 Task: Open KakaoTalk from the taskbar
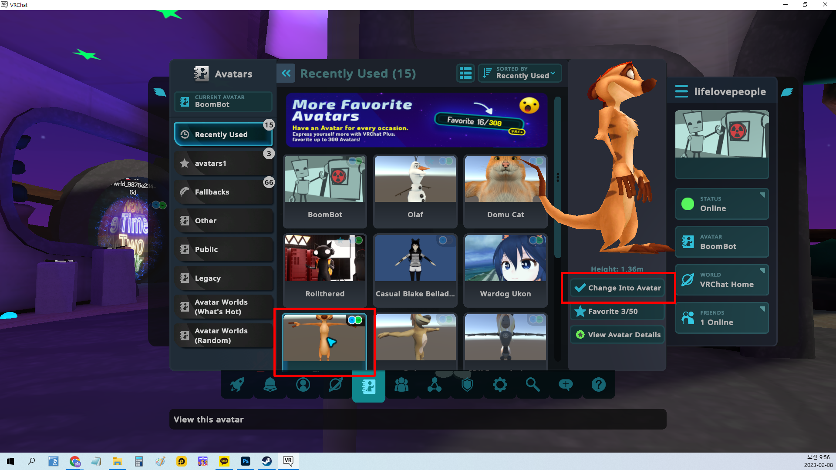tap(224, 461)
